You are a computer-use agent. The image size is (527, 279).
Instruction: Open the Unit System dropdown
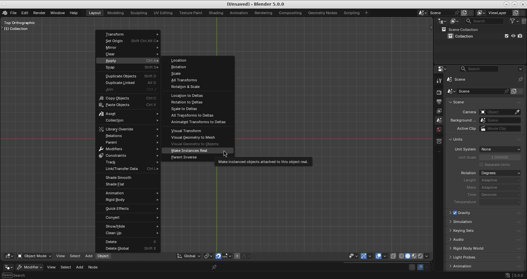pyautogui.click(x=500, y=149)
